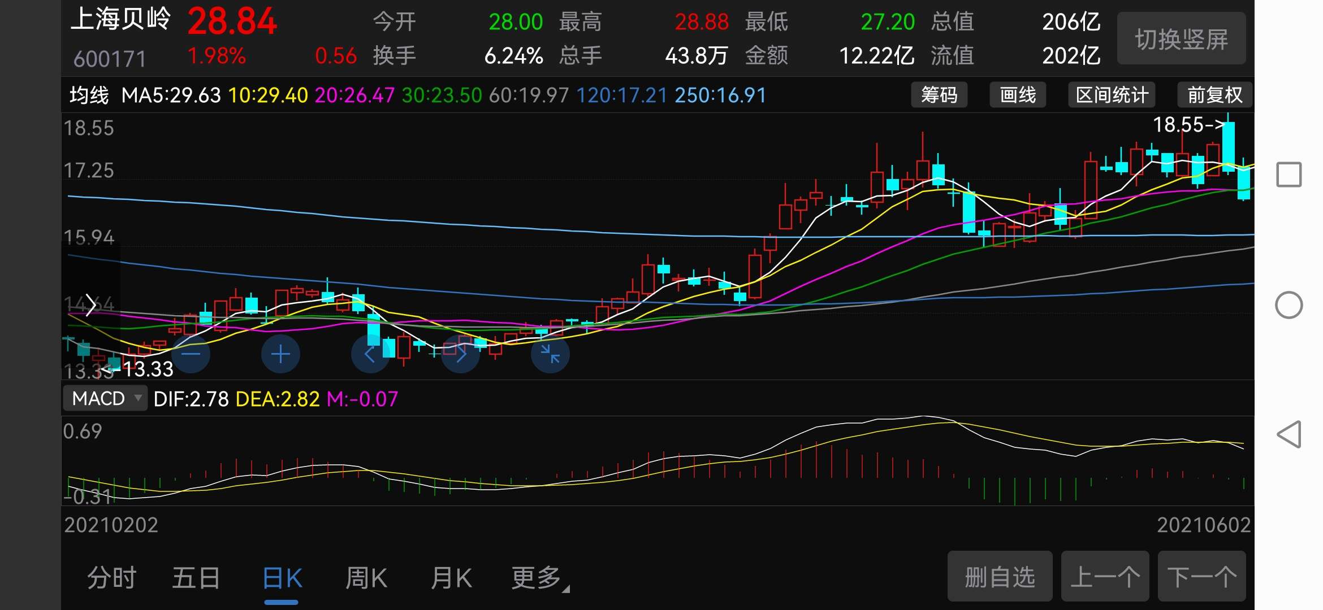Tap the collapse arrows chart control icon
The height and width of the screenshot is (610, 1323).
point(550,354)
